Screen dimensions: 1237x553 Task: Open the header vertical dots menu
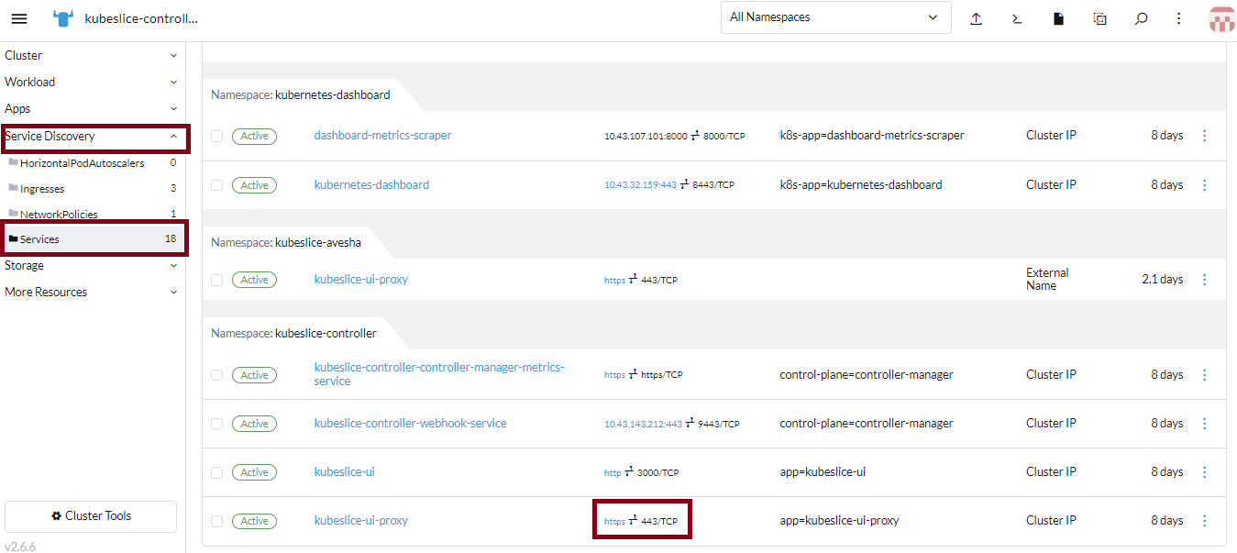tap(1179, 18)
